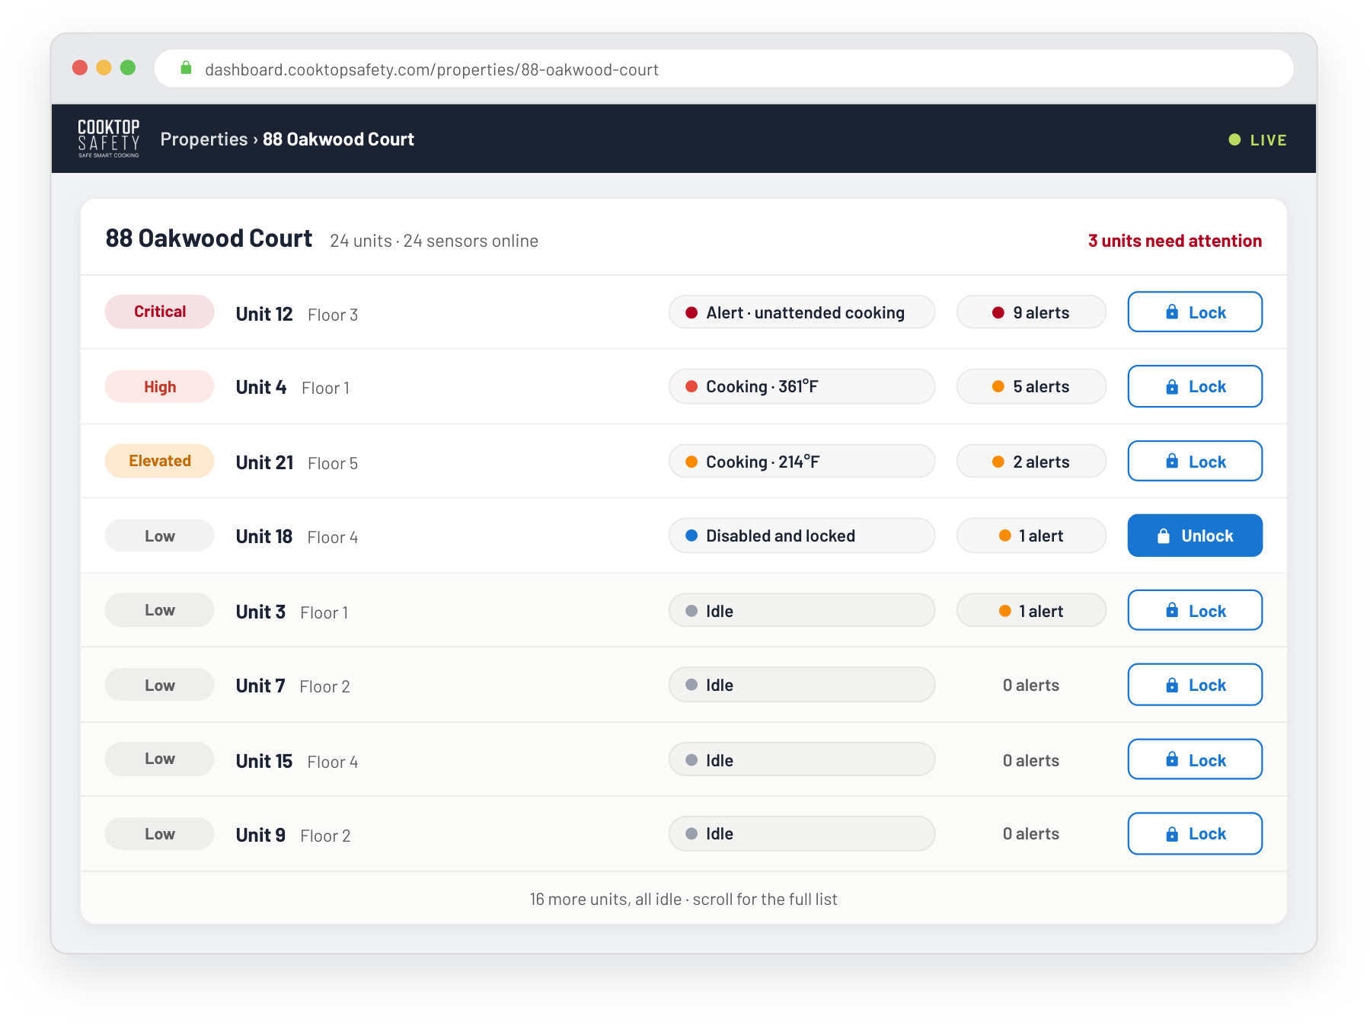Click the Cooktop Safety logo
This screenshot has width=1370, height=1023.
tap(109, 139)
